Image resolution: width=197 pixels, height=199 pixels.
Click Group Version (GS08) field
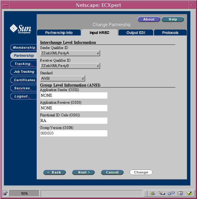(x=74, y=133)
